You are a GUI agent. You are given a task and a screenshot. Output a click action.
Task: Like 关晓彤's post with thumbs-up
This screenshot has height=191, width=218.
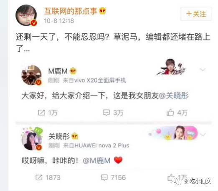[x=171, y=177]
